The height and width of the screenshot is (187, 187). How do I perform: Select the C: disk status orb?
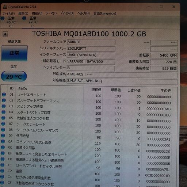click(x=3, y=18)
